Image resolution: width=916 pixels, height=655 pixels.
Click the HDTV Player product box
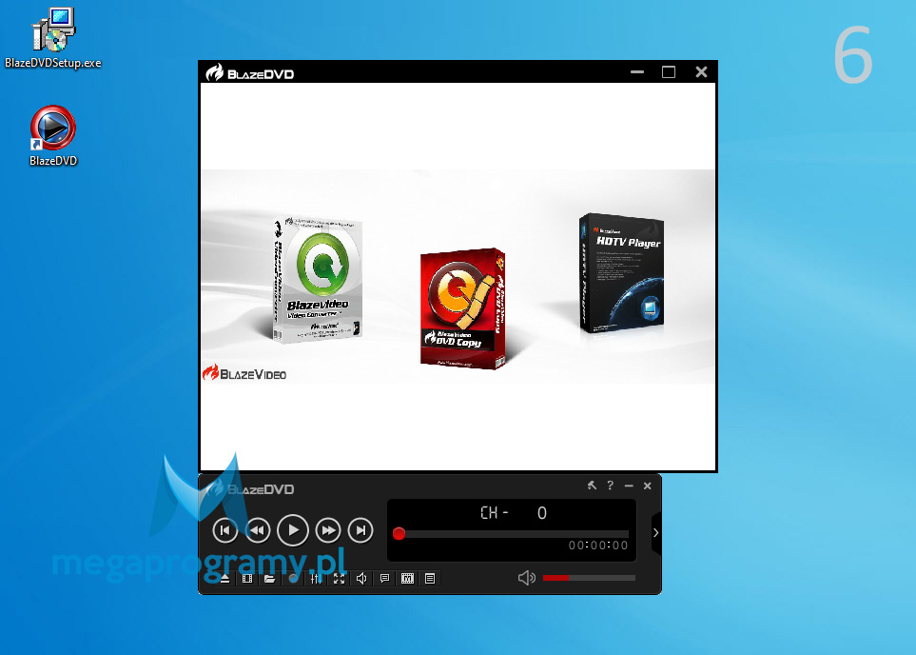(621, 273)
